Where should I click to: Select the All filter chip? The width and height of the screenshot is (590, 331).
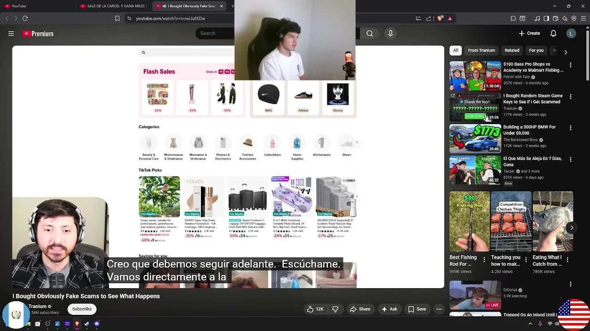[455, 50]
